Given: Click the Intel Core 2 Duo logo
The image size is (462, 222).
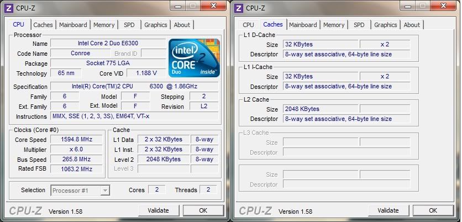Looking at the screenshot, I should pyautogui.click(x=195, y=58).
